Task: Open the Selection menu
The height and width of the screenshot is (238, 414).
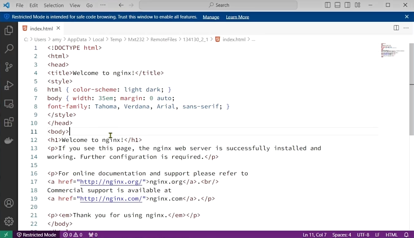Action: pos(54,5)
